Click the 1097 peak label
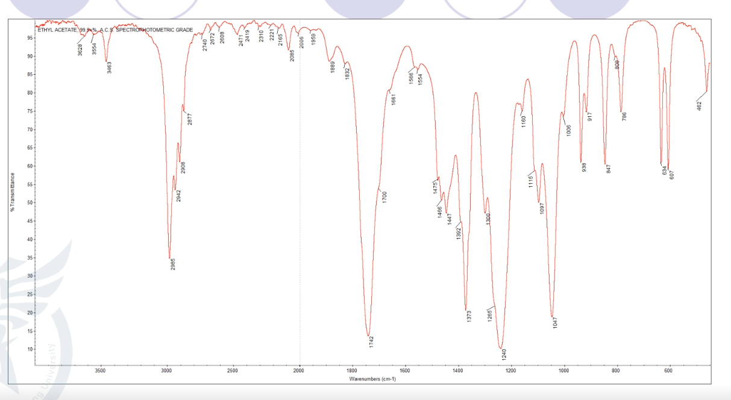This screenshot has width=731, height=400. coord(542,208)
